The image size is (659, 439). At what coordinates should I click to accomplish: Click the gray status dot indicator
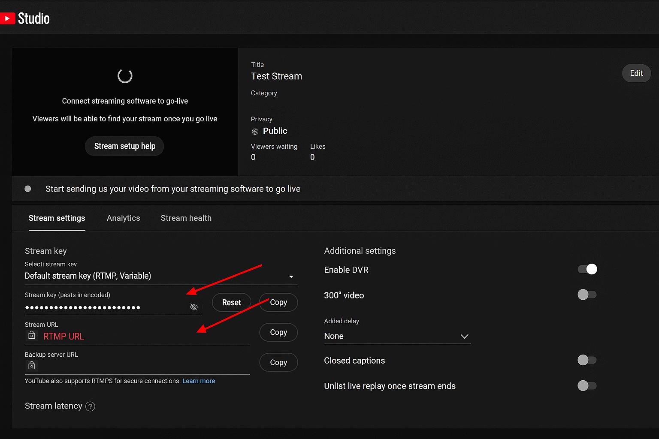[x=28, y=189]
